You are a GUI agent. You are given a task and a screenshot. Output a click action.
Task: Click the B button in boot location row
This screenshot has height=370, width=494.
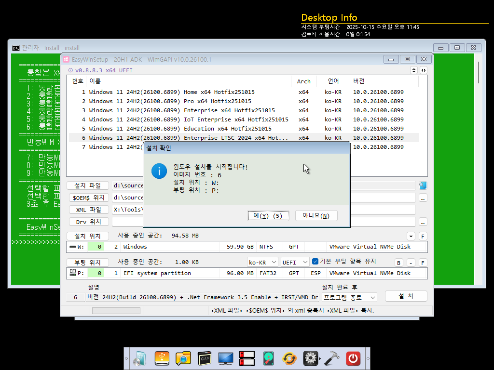[398, 263]
